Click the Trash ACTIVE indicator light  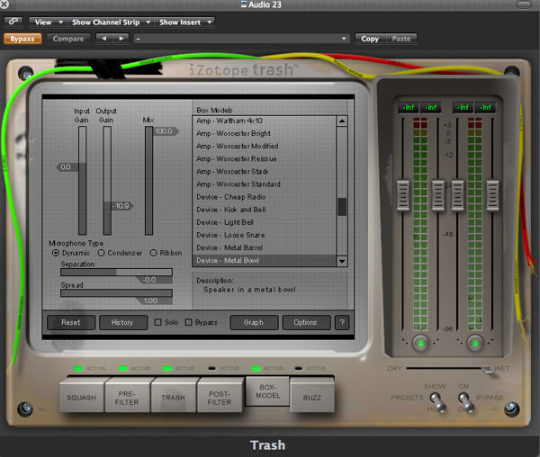(x=167, y=369)
